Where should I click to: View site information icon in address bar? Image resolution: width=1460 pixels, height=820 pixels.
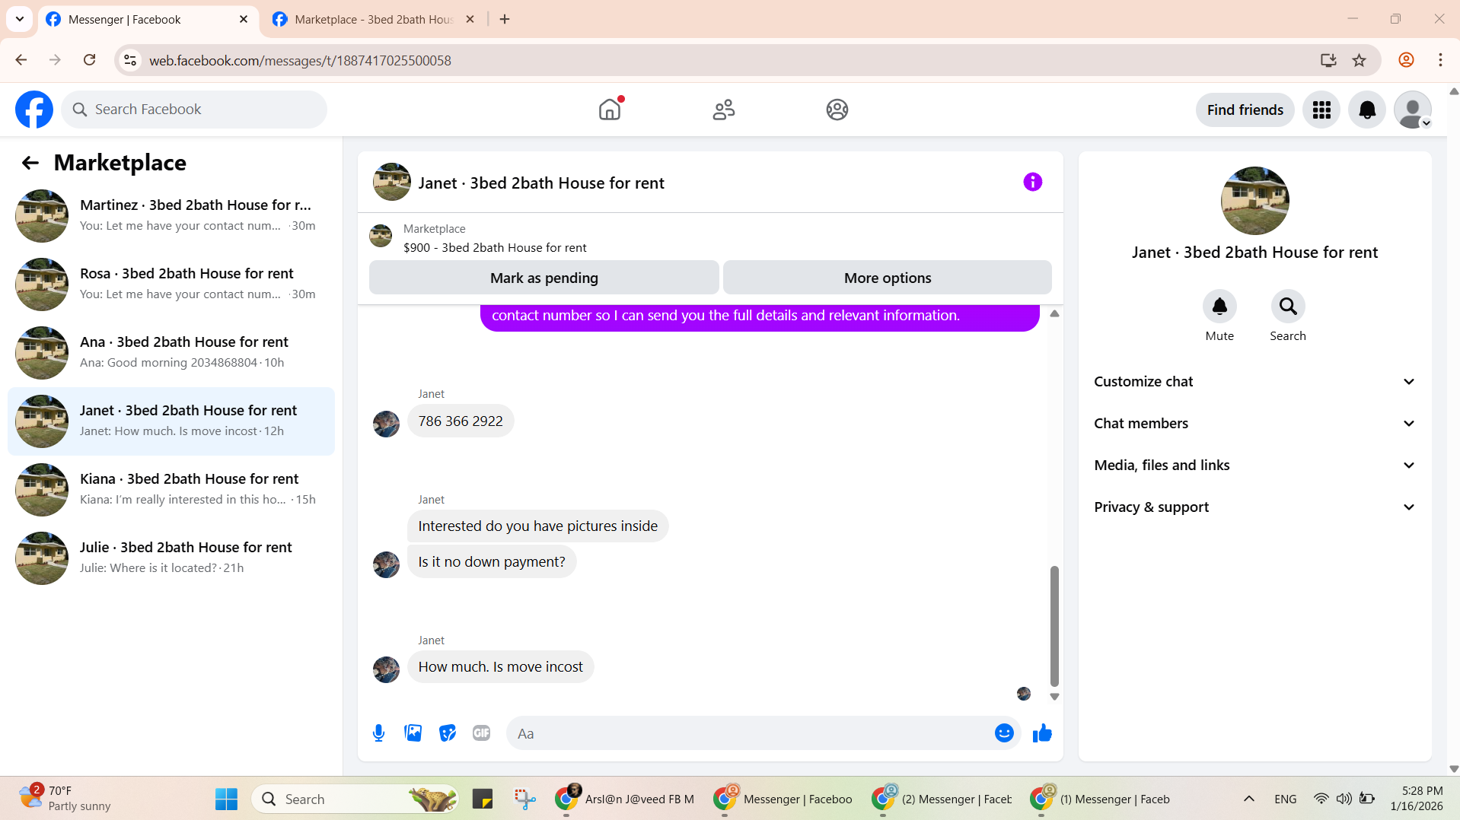[x=130, y=60]
